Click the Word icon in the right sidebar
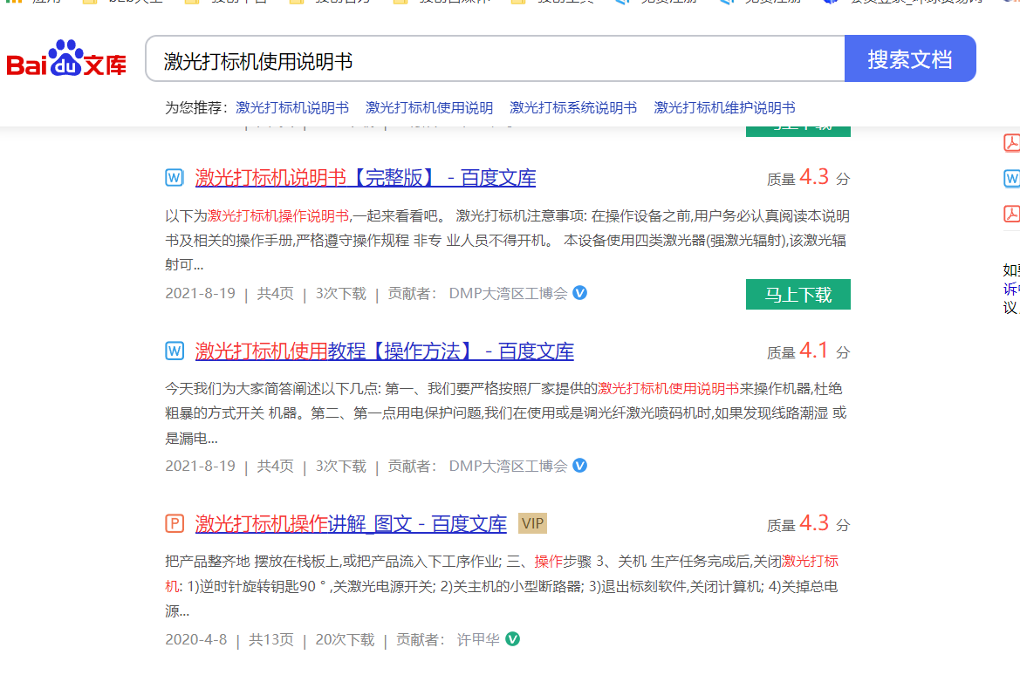This screenshot has height=675, width=1020. coord(1011,178)
